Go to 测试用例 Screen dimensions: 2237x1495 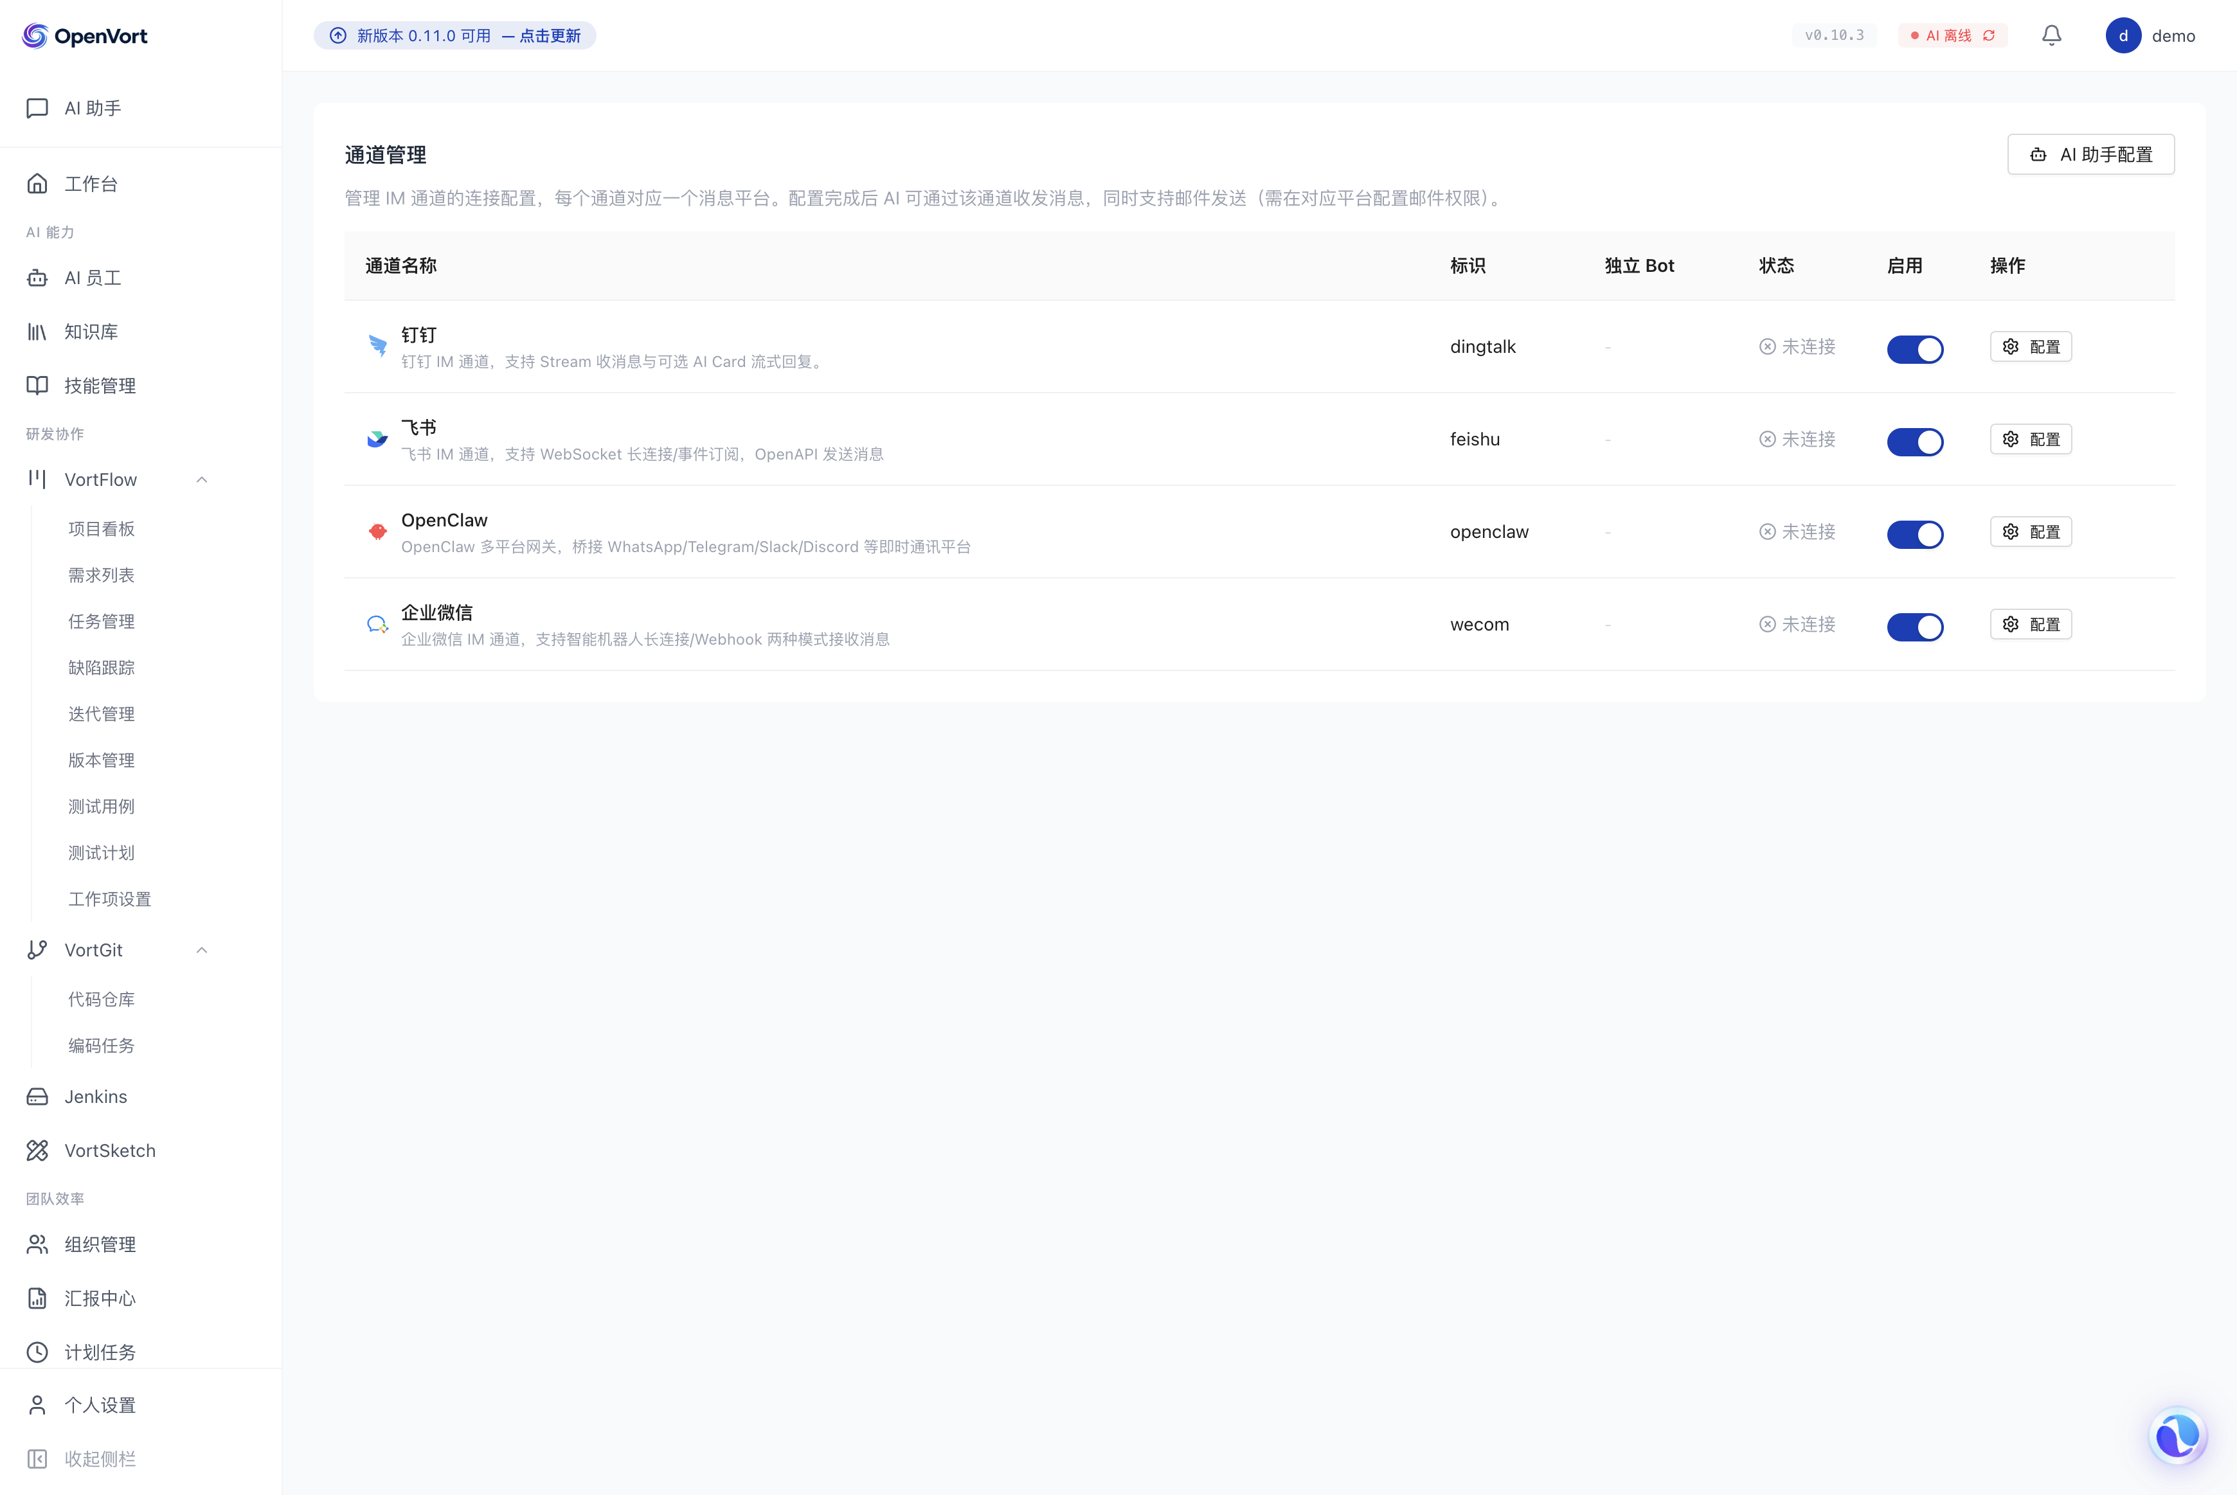click(x=101, y=805)
